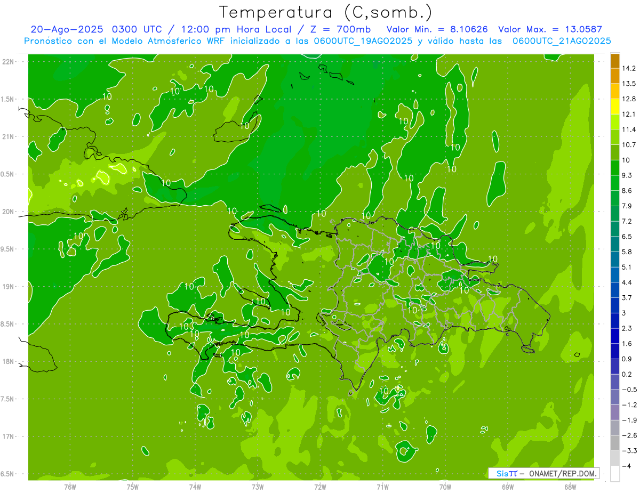Click the 21N latitude axis label

[x=9, y=137]
